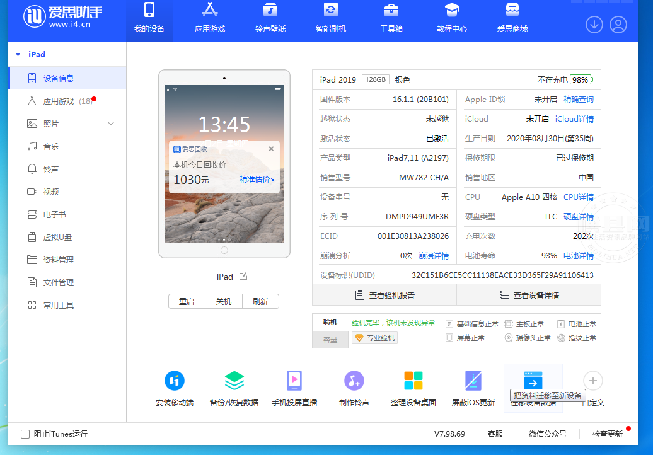Click the download manager arrow icon

click(594, 25)
